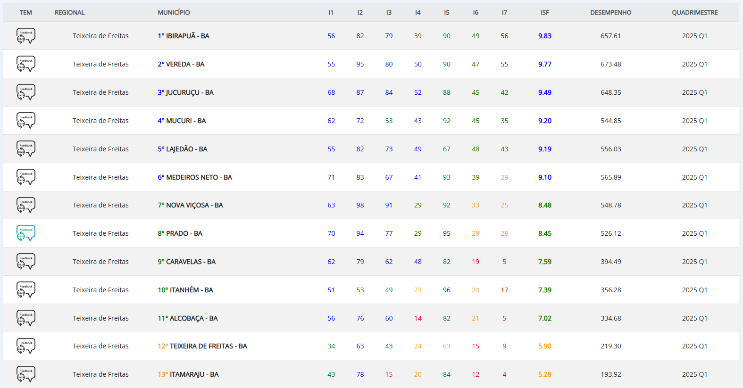Click the I1 column header
Viewport: 743px width, 388px height.
(x=331, y=13)
